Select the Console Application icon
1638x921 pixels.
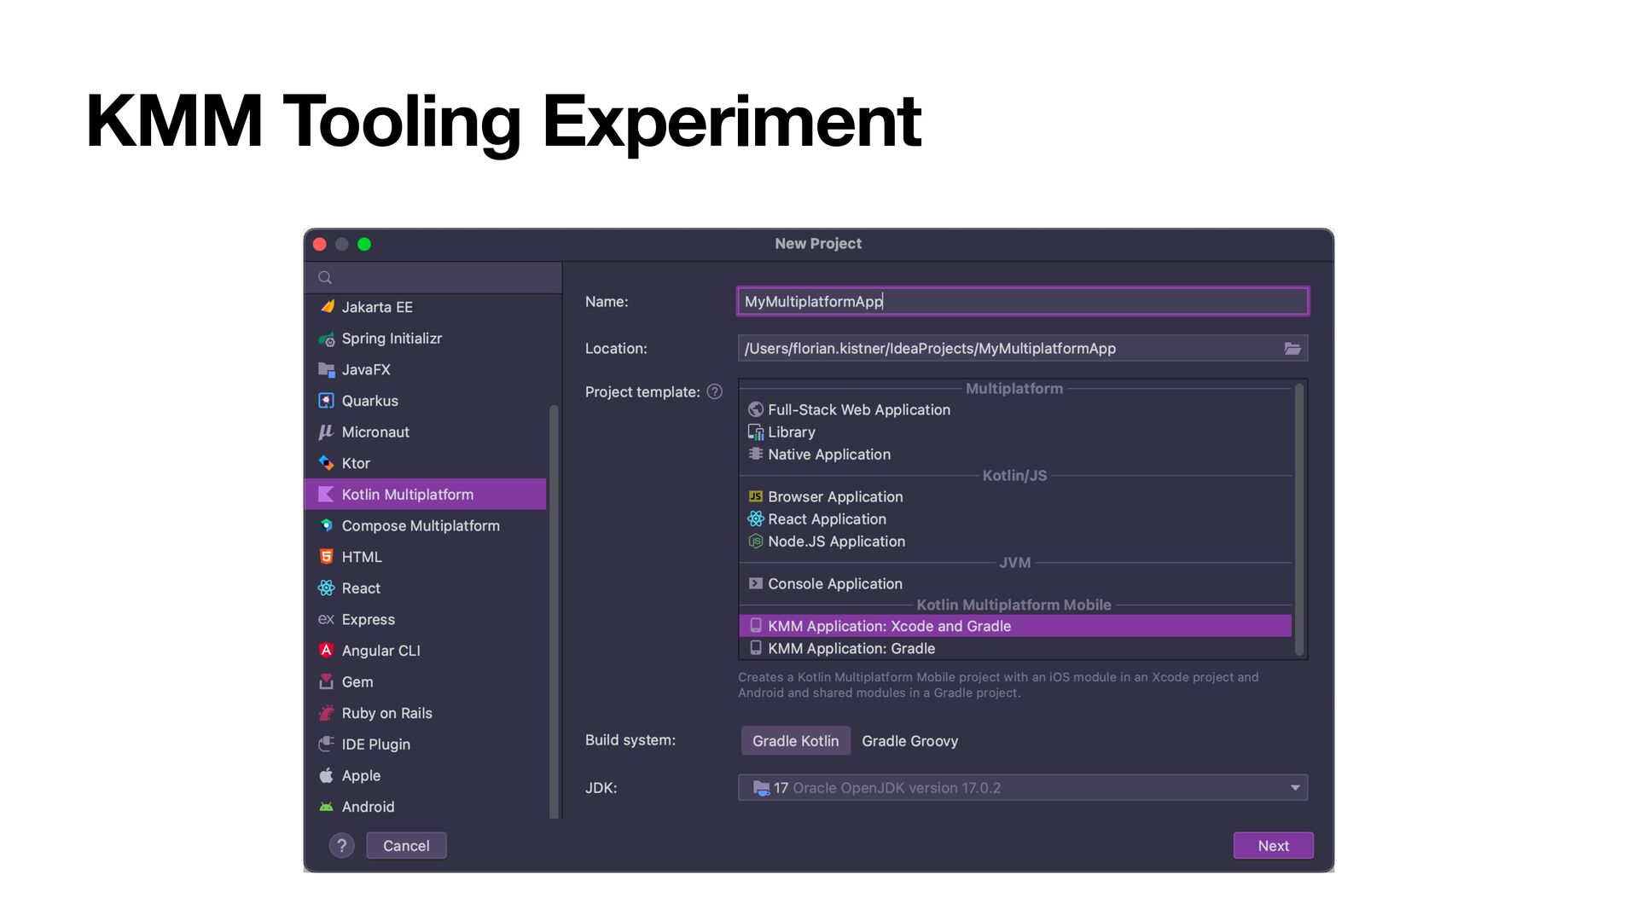point(756,584)
